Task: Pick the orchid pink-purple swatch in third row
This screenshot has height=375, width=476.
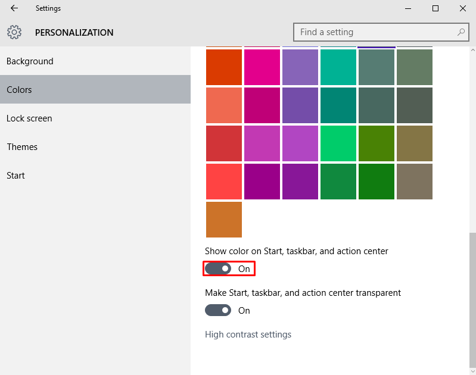Action: [x=262, y=143]
